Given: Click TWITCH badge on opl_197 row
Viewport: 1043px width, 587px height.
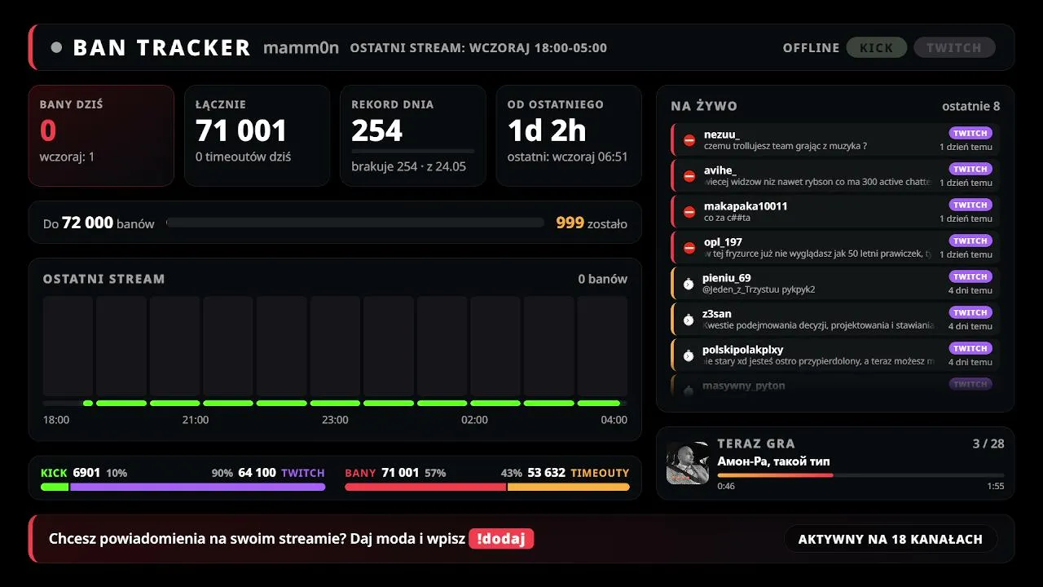Looking at the screenshot, I should 970,241.
